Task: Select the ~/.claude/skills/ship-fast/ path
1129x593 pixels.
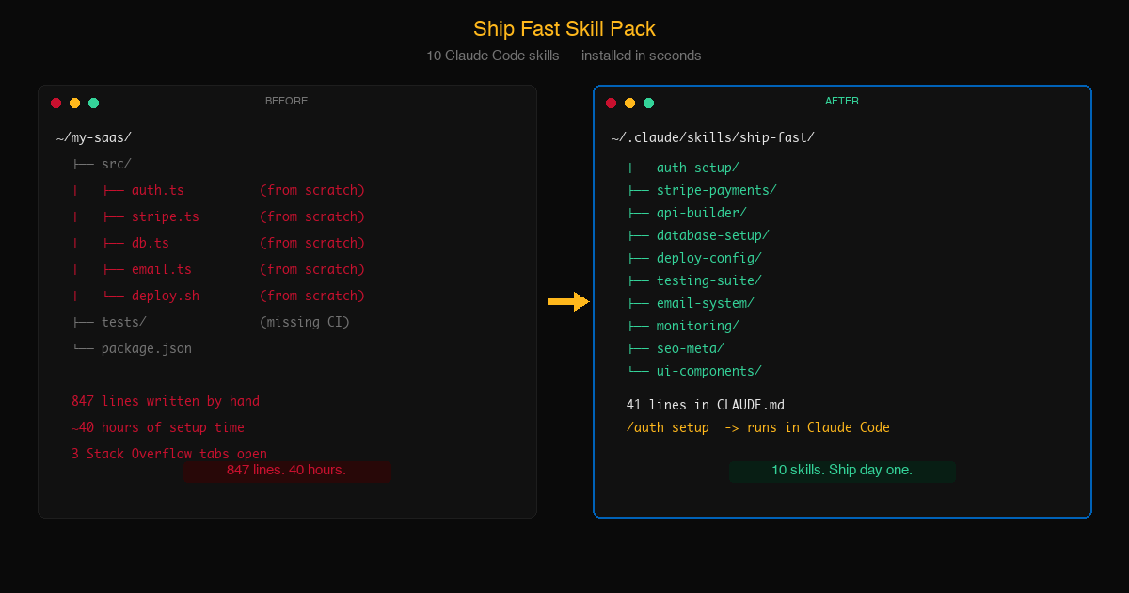Action: [712, 137]
